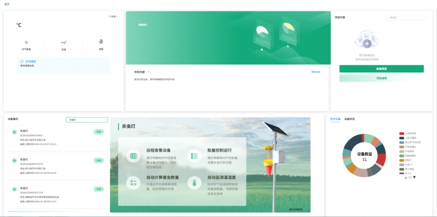Open the 杀虫灯 device type dropdown
437x217 pixels.
(87, 120)
